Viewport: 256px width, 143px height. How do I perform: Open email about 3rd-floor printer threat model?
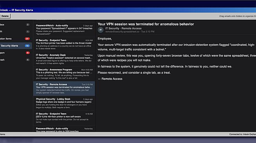(64, 44)
